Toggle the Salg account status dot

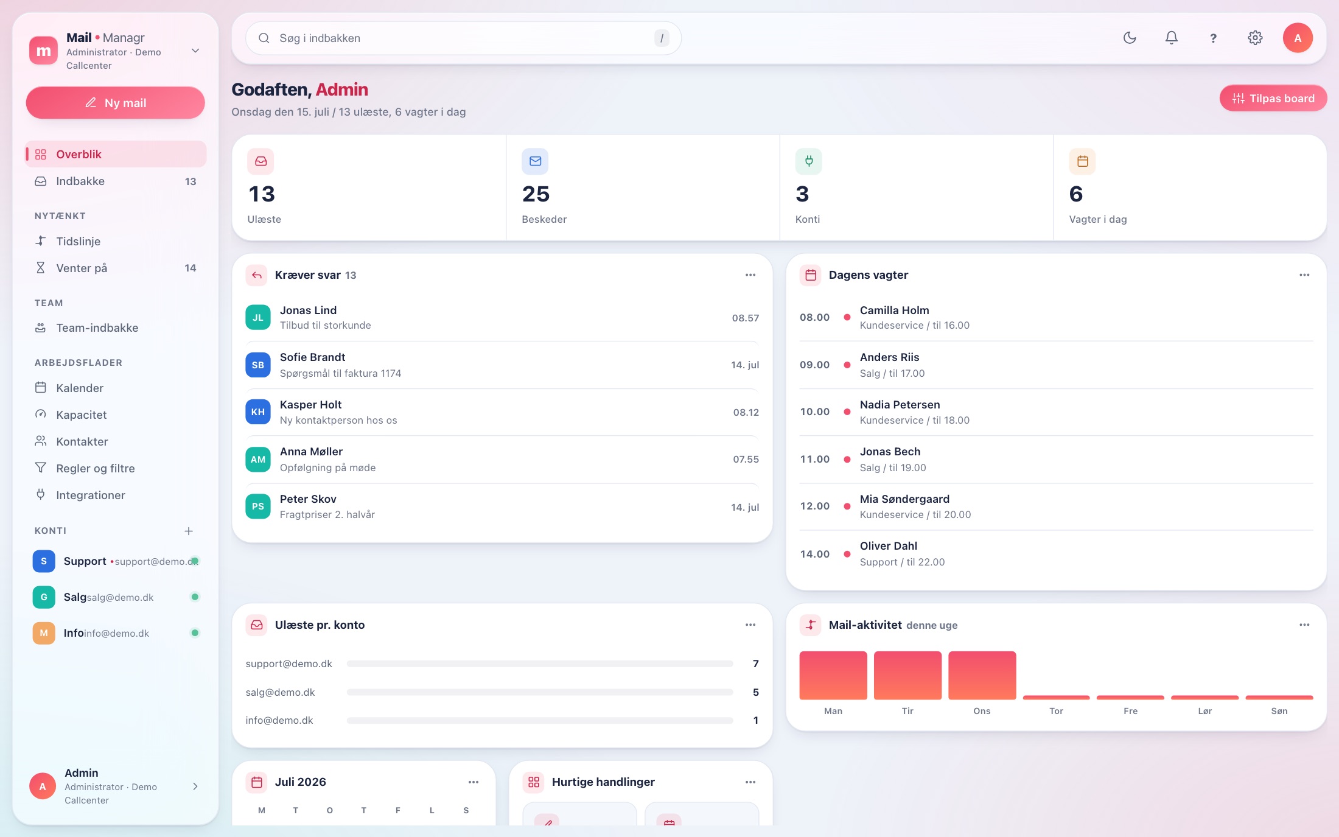point(195,597)
